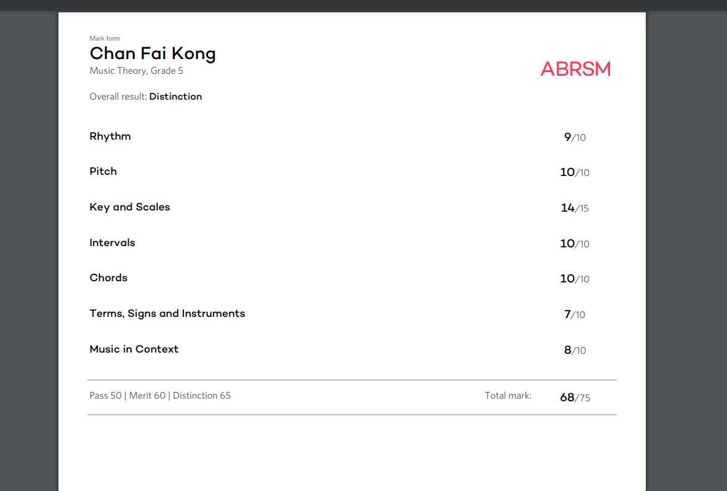Select the Key and Scales label

tap(130, 207)
